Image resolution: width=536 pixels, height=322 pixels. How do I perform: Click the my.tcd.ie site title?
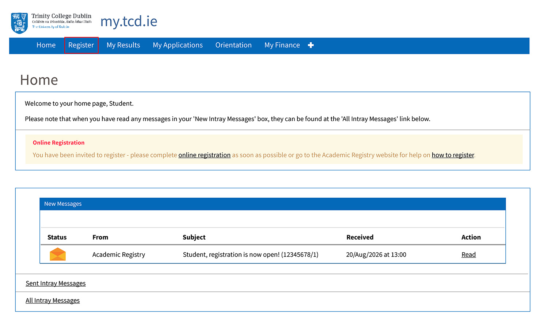[x=129, y=22]
